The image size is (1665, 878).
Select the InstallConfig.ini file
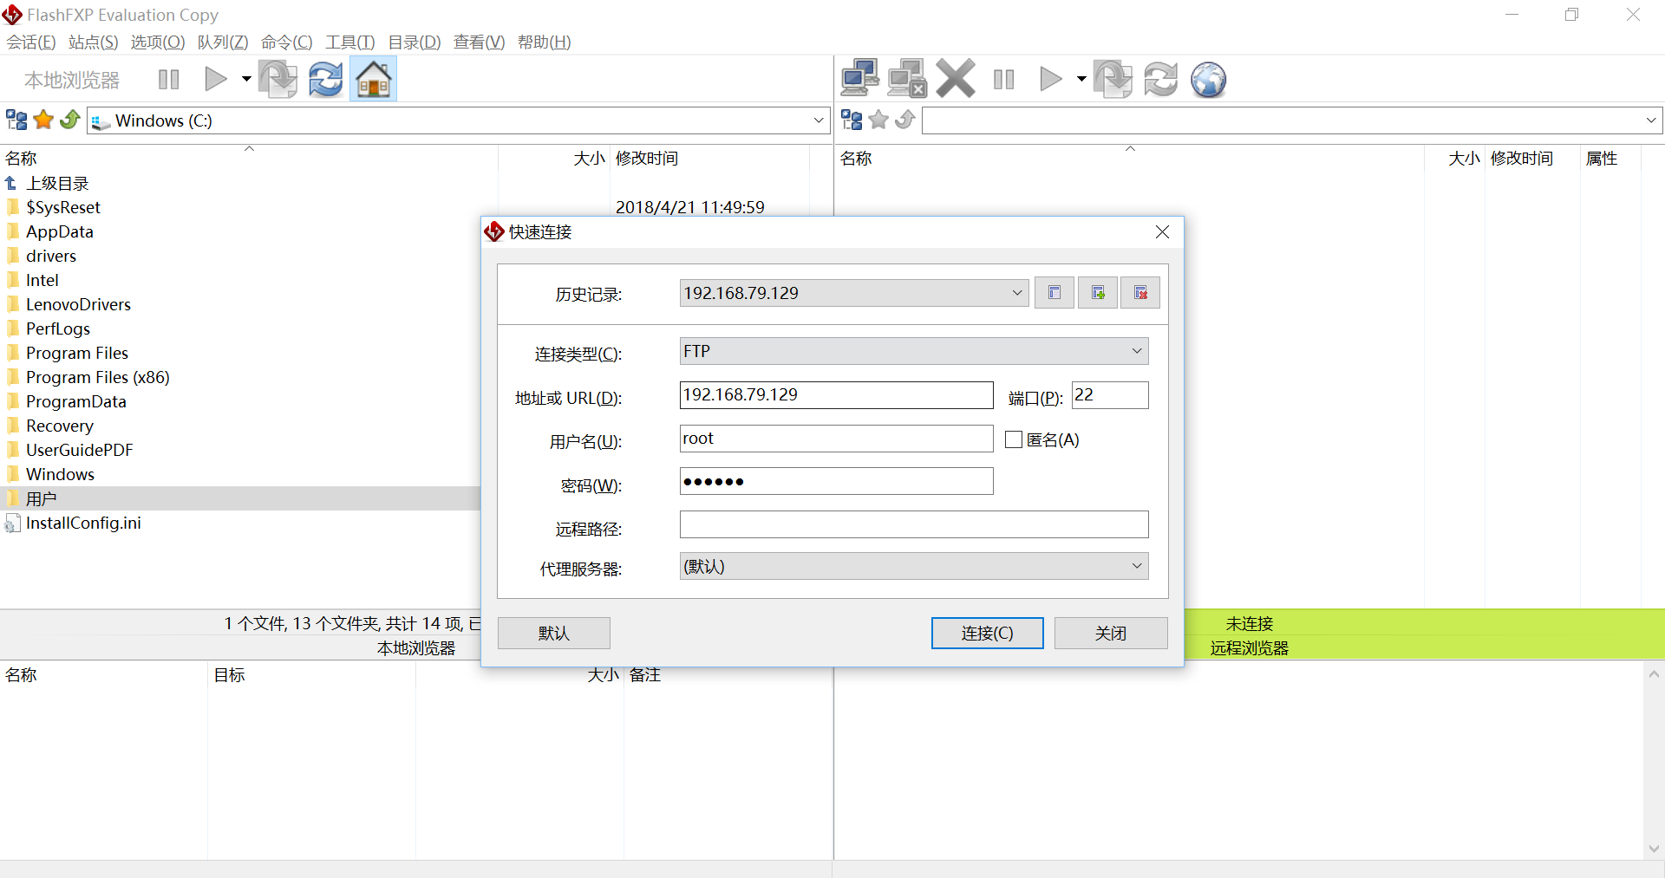click(83, 523)
